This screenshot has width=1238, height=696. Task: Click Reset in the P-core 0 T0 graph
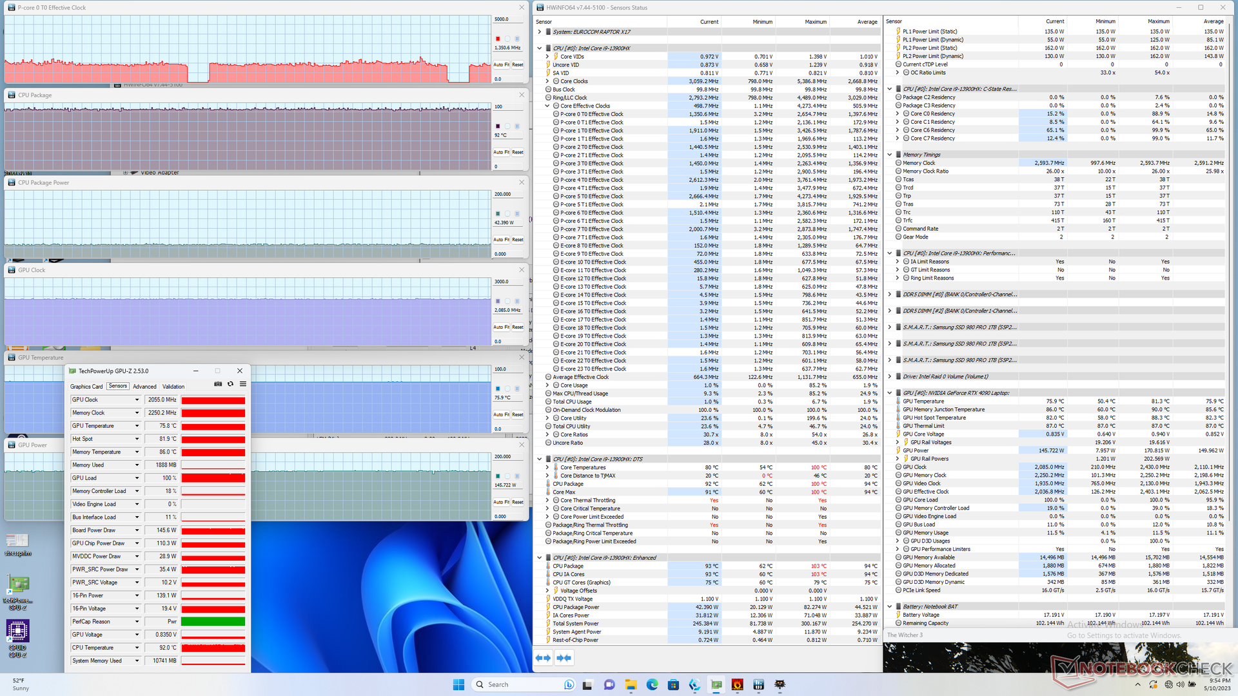click(x=518, y=64)
